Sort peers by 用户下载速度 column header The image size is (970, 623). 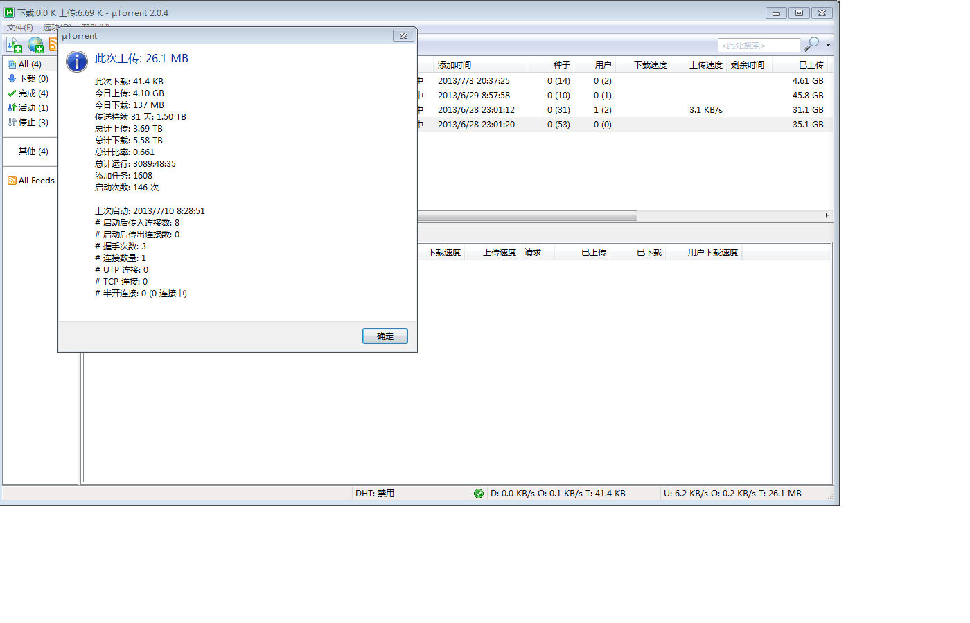pyautogui.click(x=705, y=253)
